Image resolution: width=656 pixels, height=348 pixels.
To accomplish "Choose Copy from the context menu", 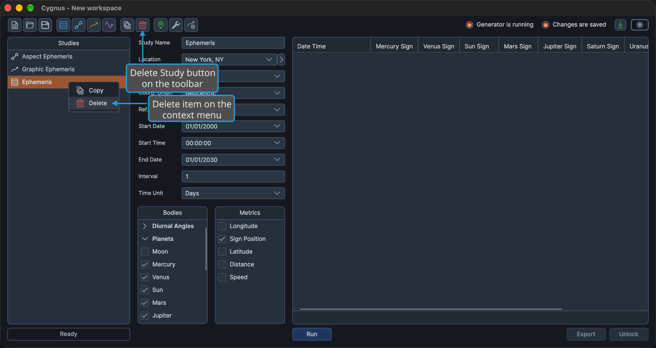I will pos(94,90).
